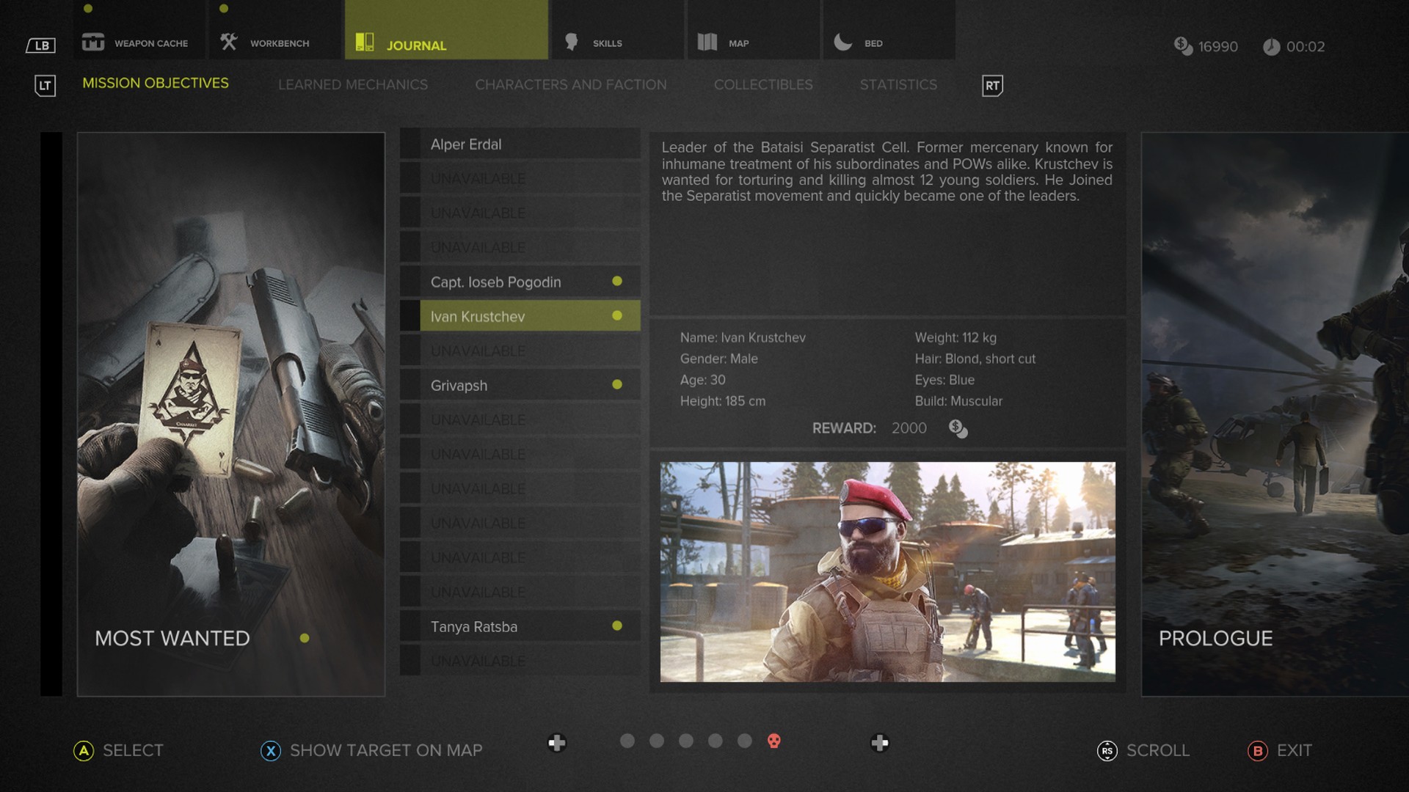Click the right D-pad page icon
The height and width of the screenshot is (792, 1409).
click(880, 743)
